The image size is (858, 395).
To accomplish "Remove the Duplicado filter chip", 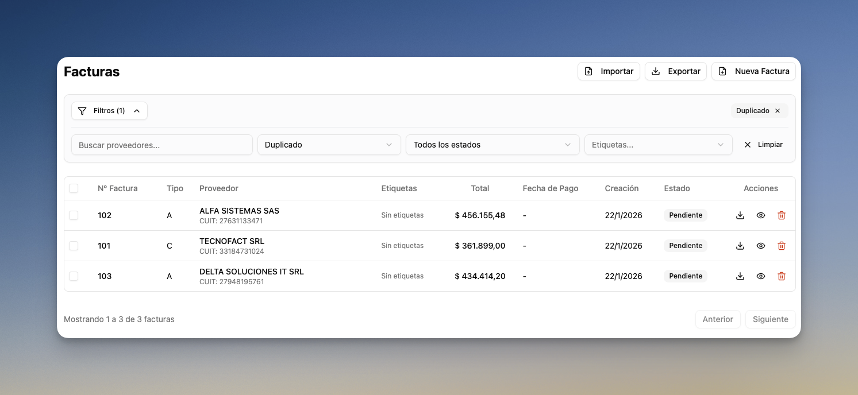I will tap(778, 110).
